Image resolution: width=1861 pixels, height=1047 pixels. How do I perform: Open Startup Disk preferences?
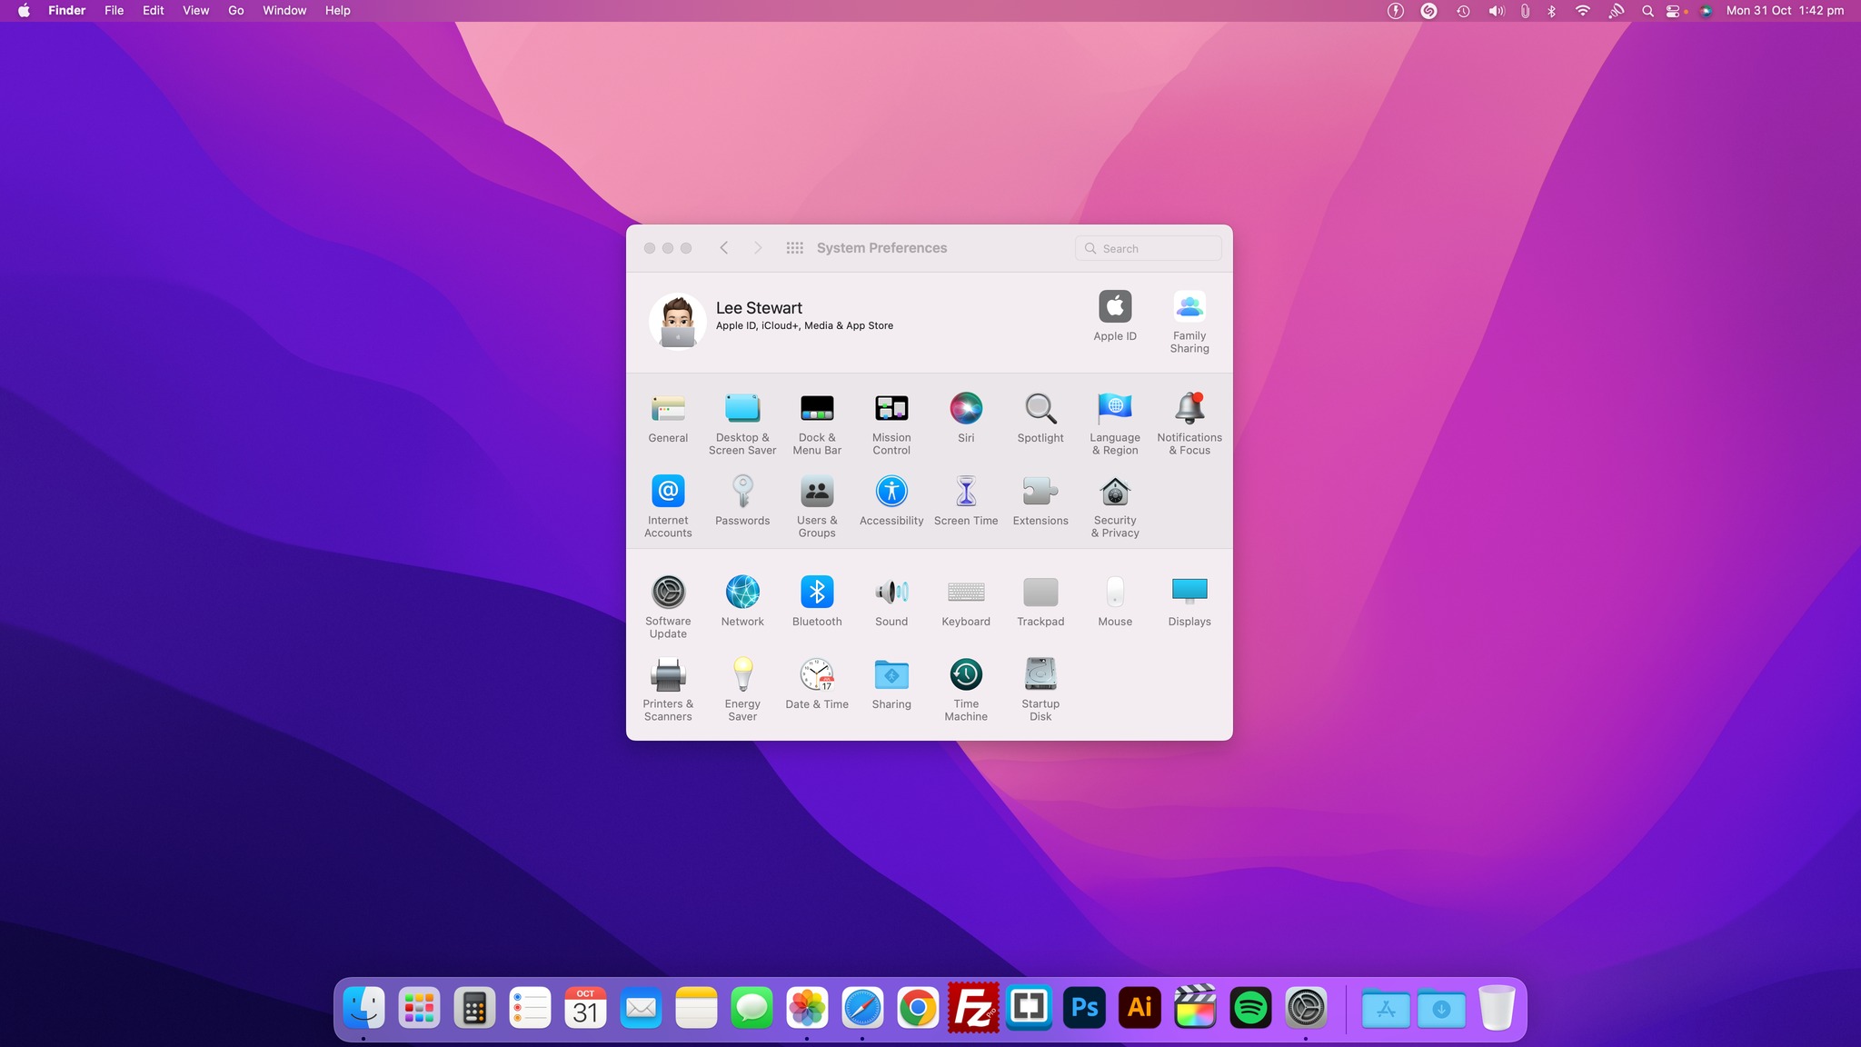(x=1040, y=690)
